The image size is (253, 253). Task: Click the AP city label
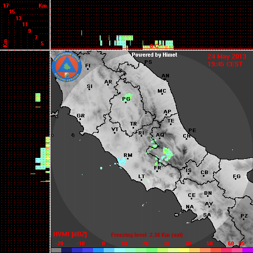167,112
